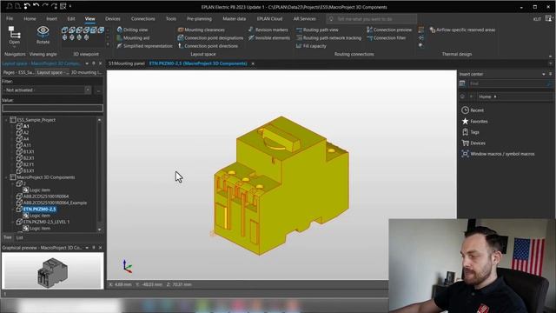The width and height of the screenshot is (556, 313).
Task: Toggle Invisible elements
Action: (x=269, y=37)
